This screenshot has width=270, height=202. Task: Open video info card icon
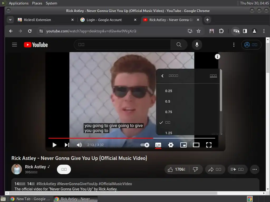click(x=217, y=57)
